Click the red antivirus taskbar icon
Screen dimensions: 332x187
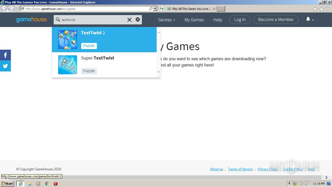point(56,184)
